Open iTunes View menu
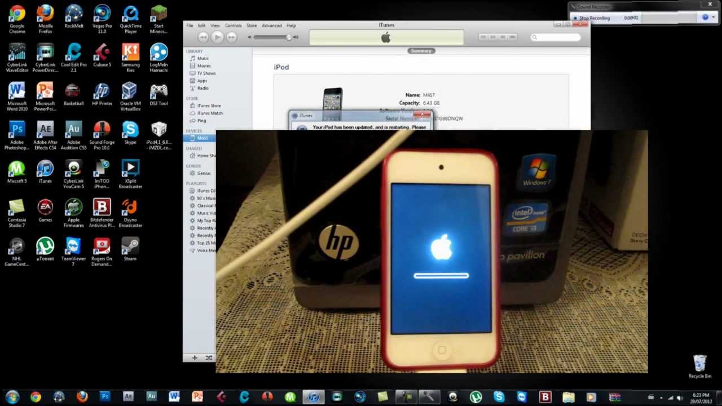The height and width of the screenshot is (406, 722). (215, 25)
